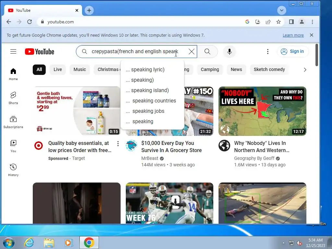Click the search magnifier button
This screenshot has height=249, width=332.
tap(207, 52)
